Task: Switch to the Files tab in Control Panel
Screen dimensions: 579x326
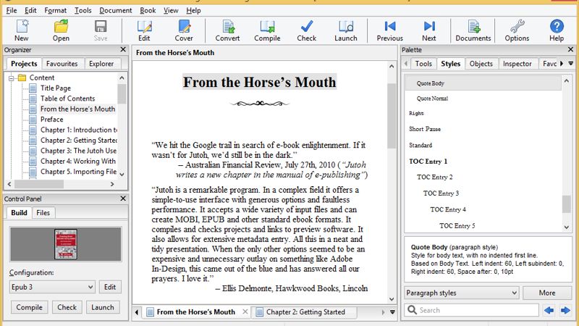Action: click(x=43, y=212)
